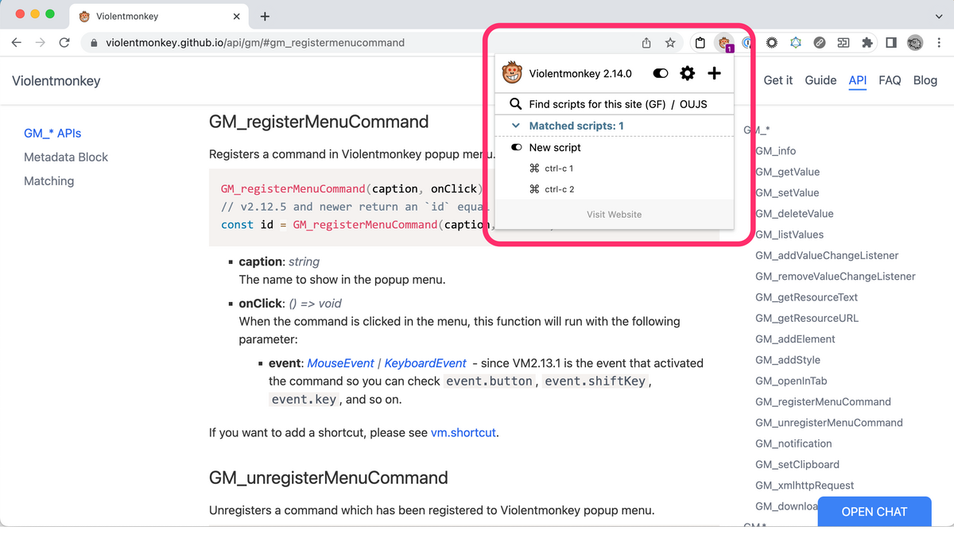Open FAQ nav link
Viewport: 954px width, 542px height.
coord(890,80)
